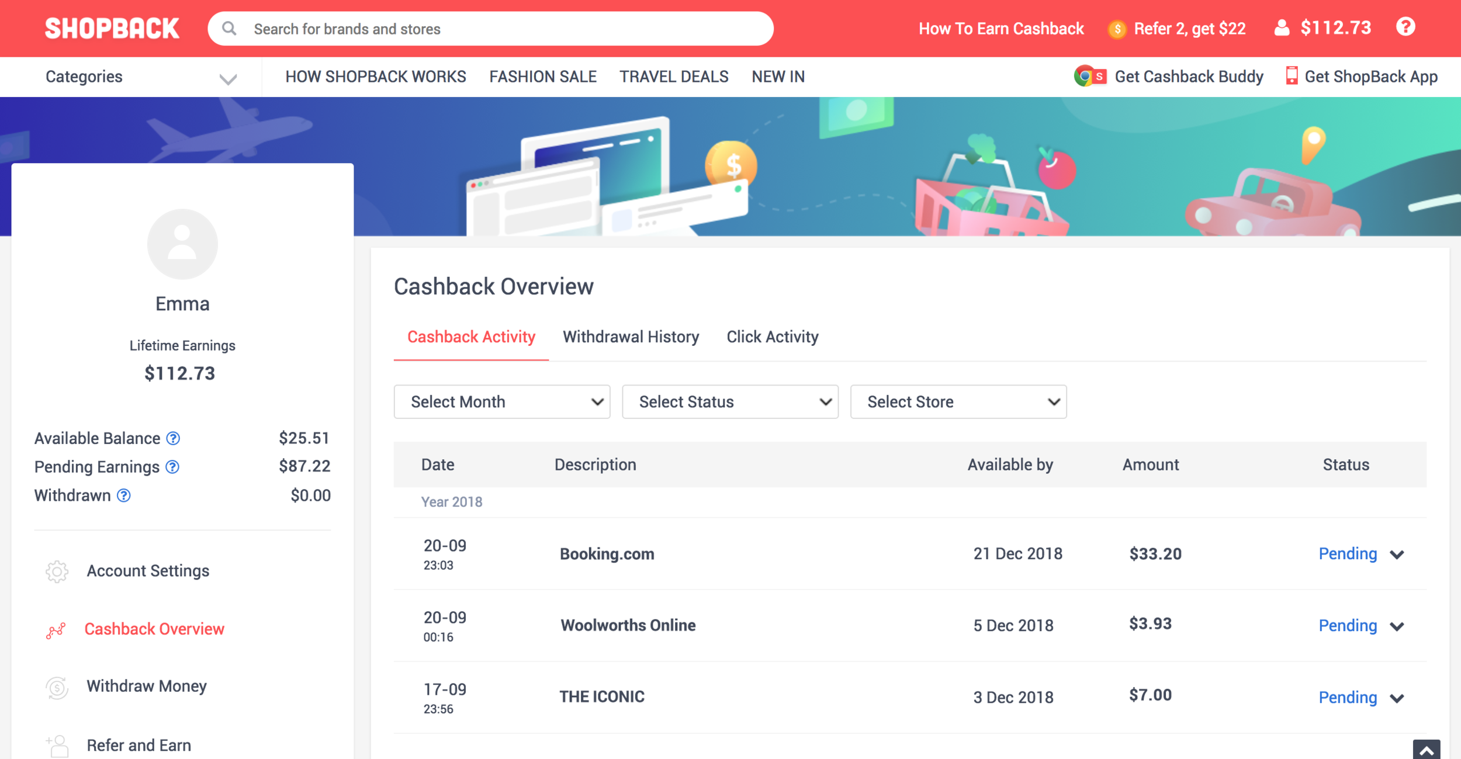Click the user account icon in header
This screenshot has width=1461, height=759.
pyautogui.click(x=1282, y=28)
